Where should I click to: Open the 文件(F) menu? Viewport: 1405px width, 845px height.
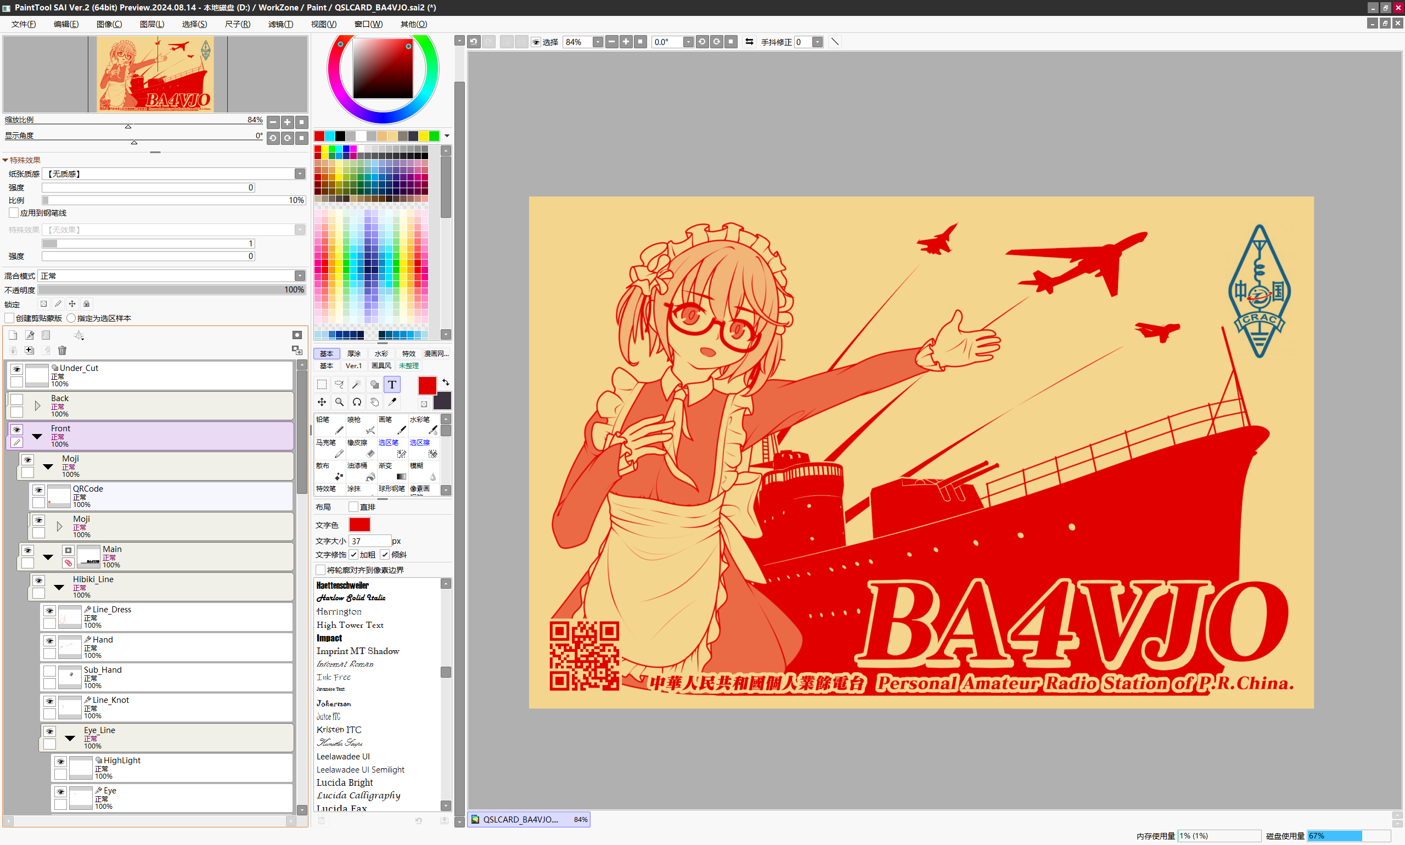24,24
